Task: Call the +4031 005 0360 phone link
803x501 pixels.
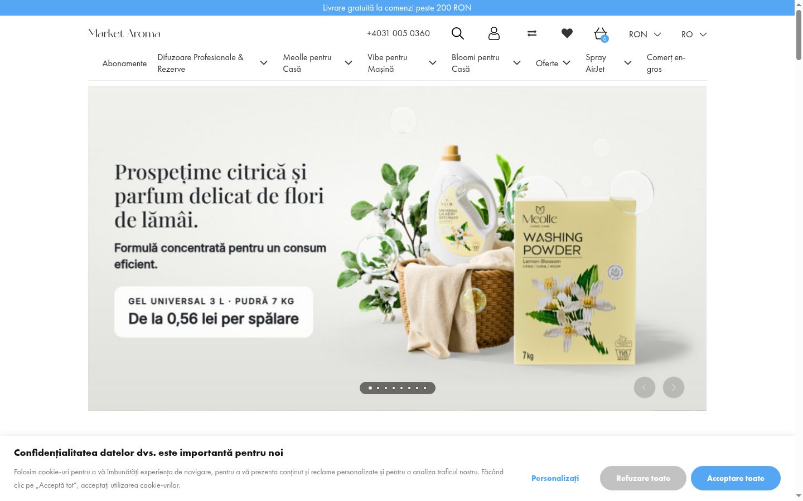Action: tap(398, 33)
